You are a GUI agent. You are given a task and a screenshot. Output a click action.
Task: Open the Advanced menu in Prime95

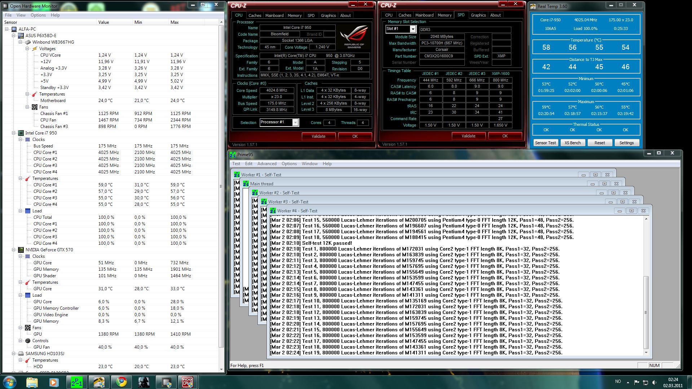tap(266, 164)
